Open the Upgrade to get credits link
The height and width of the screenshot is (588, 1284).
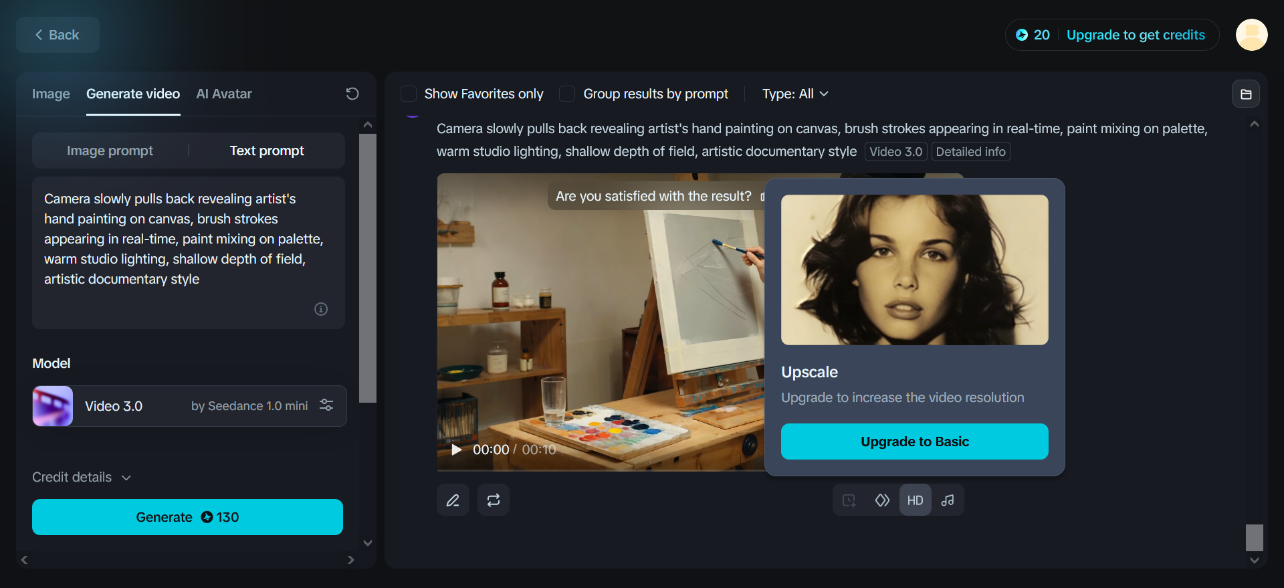click(x=1136, y=35)
